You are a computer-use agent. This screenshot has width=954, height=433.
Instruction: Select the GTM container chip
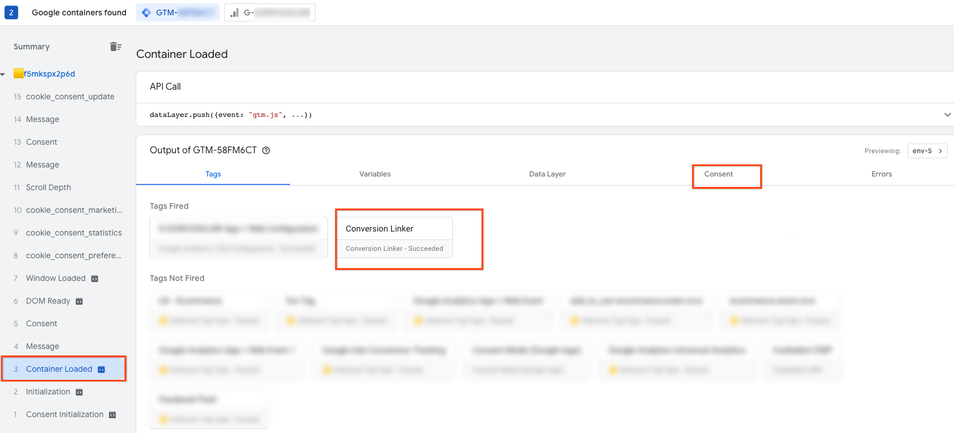tap(178, 12)
